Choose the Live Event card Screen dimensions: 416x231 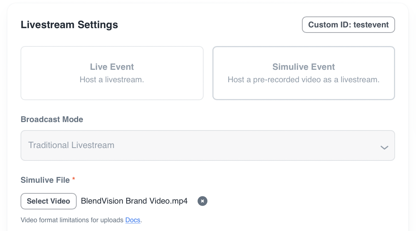point(112,73)
